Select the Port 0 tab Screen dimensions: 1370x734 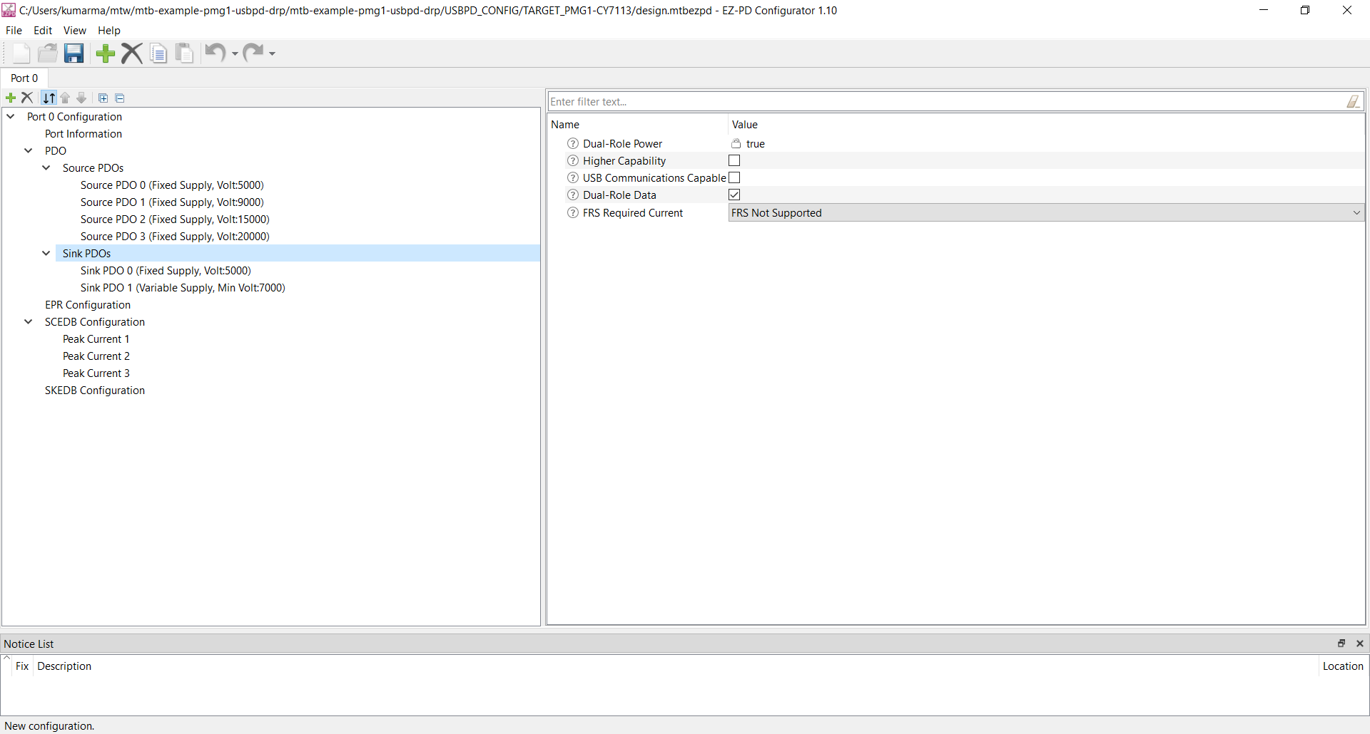[24, 78]
